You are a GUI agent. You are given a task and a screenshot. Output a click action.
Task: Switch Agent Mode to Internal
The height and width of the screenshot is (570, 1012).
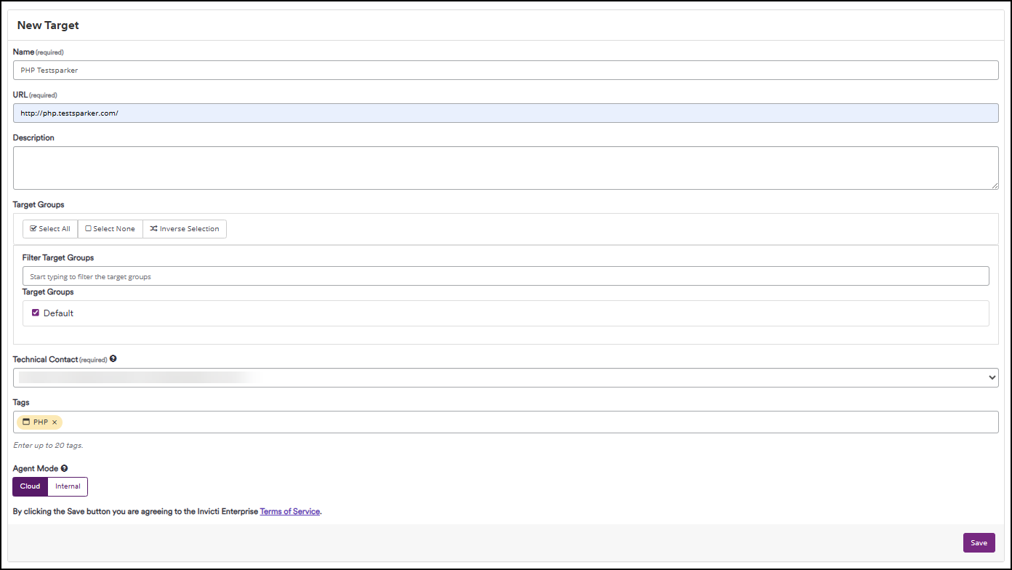coord(67,486)
